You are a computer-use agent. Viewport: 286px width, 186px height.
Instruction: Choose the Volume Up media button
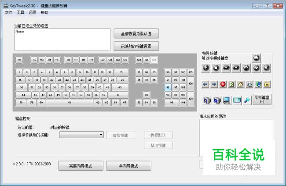[x=246, y=68]
